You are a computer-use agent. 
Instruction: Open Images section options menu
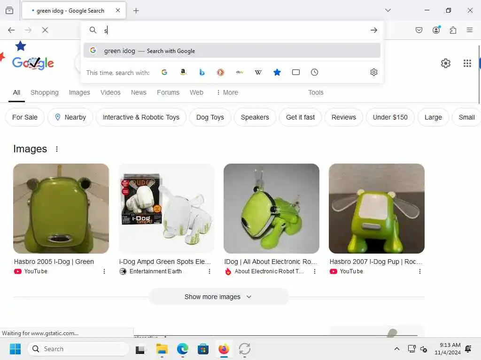[x=57, y=149]
